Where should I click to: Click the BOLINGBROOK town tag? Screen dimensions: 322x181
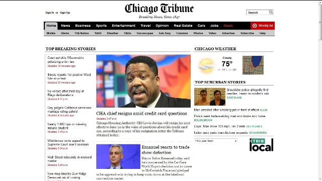(x=203, y=120)
